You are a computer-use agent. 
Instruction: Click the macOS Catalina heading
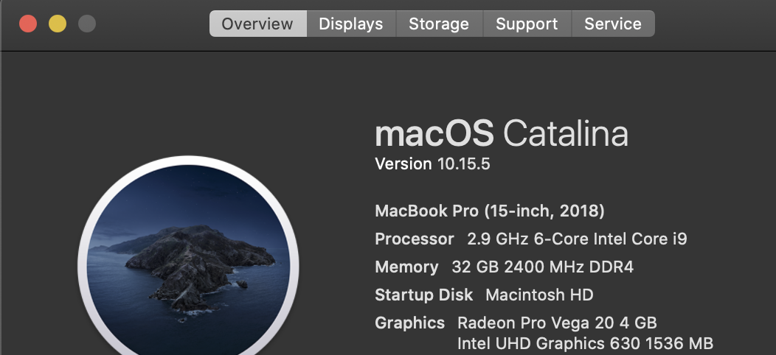502,133
